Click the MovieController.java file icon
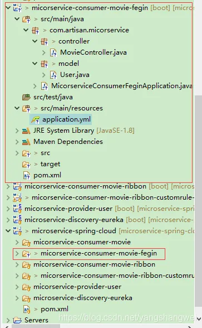Image resolution: width=202 pixels, height=328 pixels. click(x=53, y=52)
